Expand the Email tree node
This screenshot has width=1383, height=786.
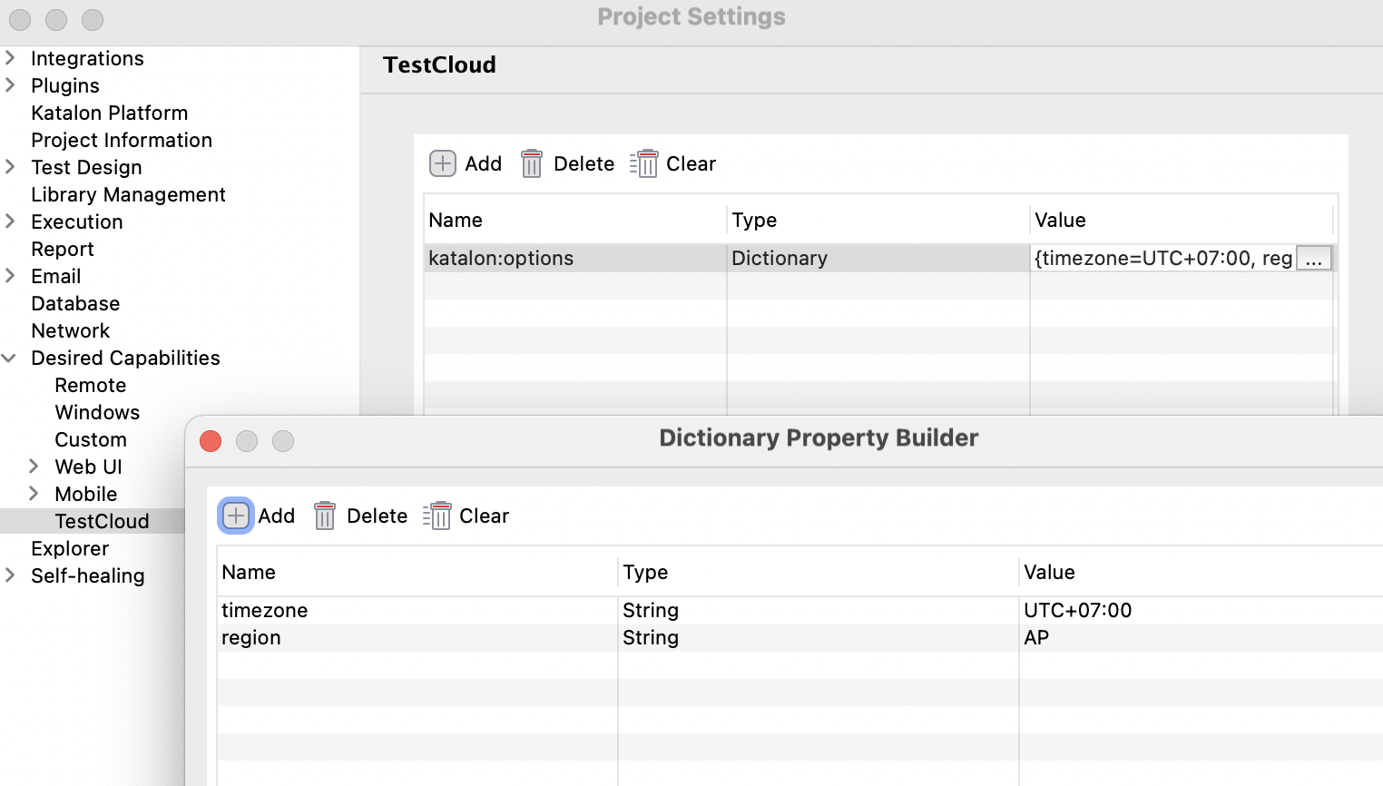click(x=10, y=276)
